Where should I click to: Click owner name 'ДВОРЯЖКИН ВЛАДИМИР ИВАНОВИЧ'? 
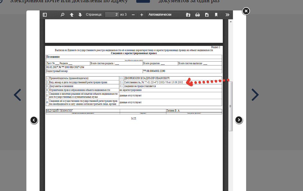point(147,78)
